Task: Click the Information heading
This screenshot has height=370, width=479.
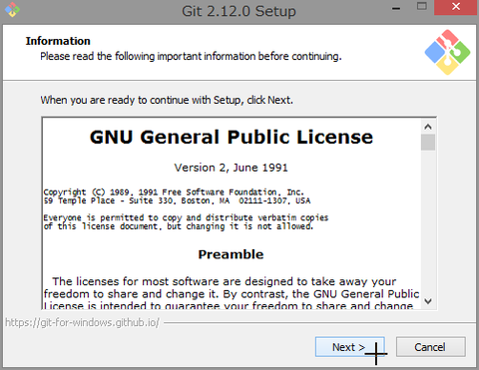Action: coord(58,41)
